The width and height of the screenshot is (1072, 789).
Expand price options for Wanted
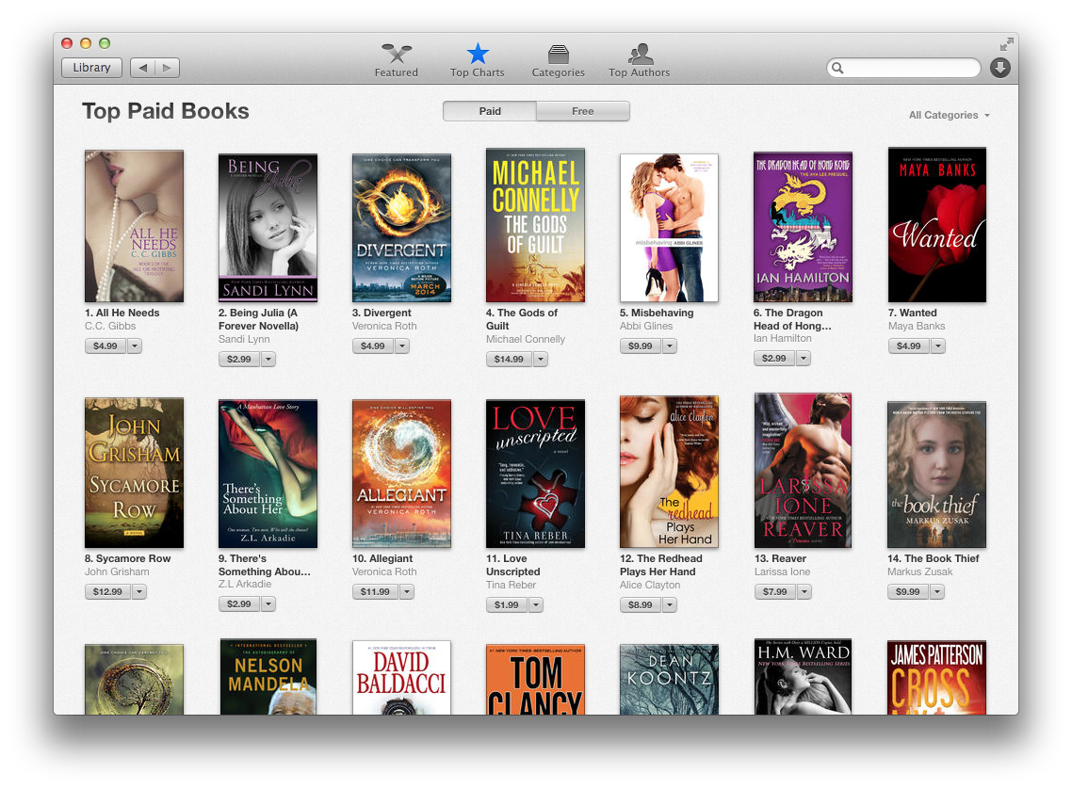(x=938, y=346)
